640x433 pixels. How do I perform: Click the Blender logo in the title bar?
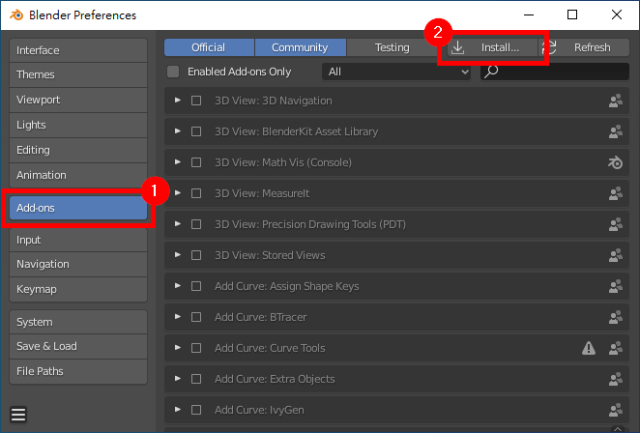coord(16,15)
